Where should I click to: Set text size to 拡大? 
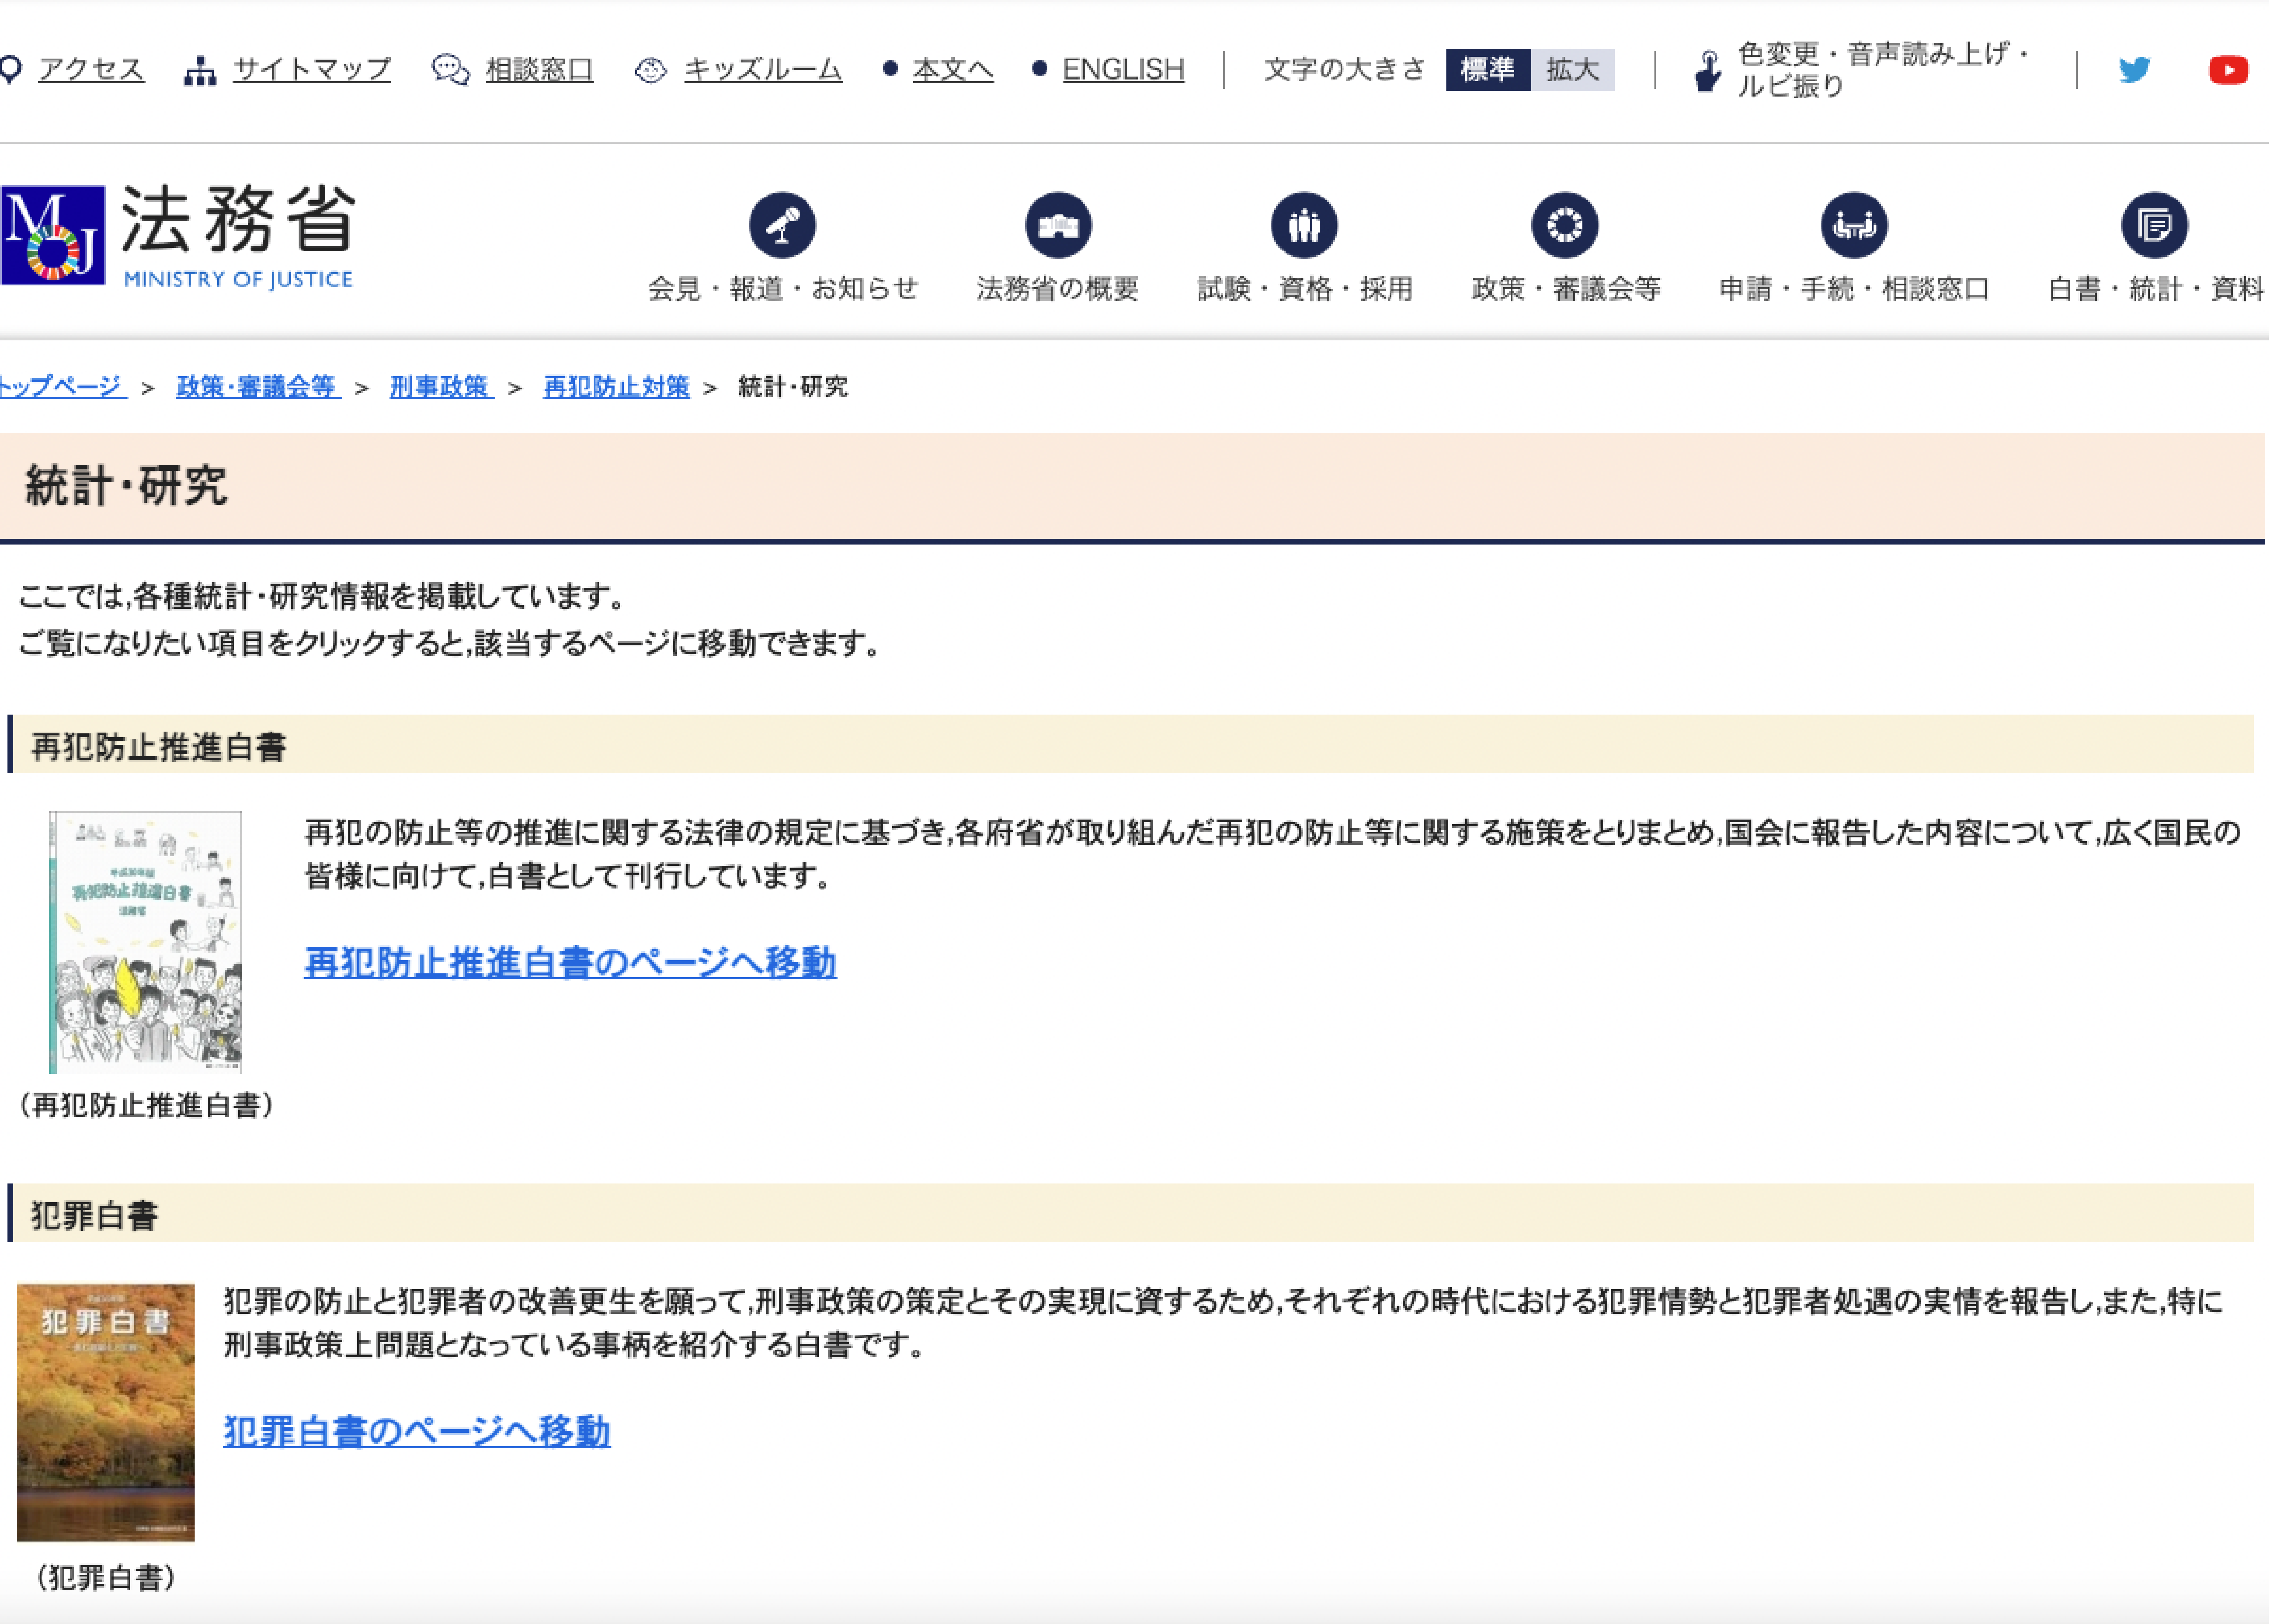(x=1573, y=70)
